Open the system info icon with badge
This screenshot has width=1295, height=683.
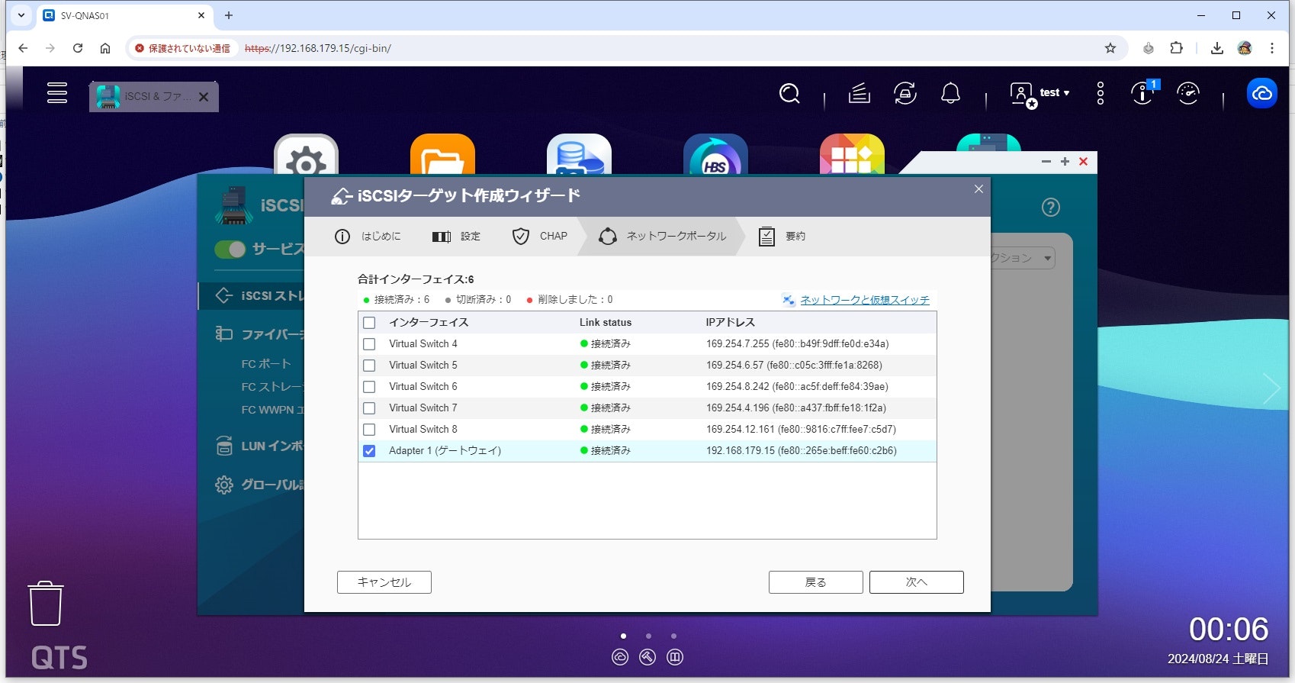point(1143,93)
